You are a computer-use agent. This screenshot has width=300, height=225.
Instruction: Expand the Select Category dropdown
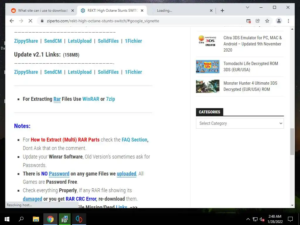(x=240, y=123)
